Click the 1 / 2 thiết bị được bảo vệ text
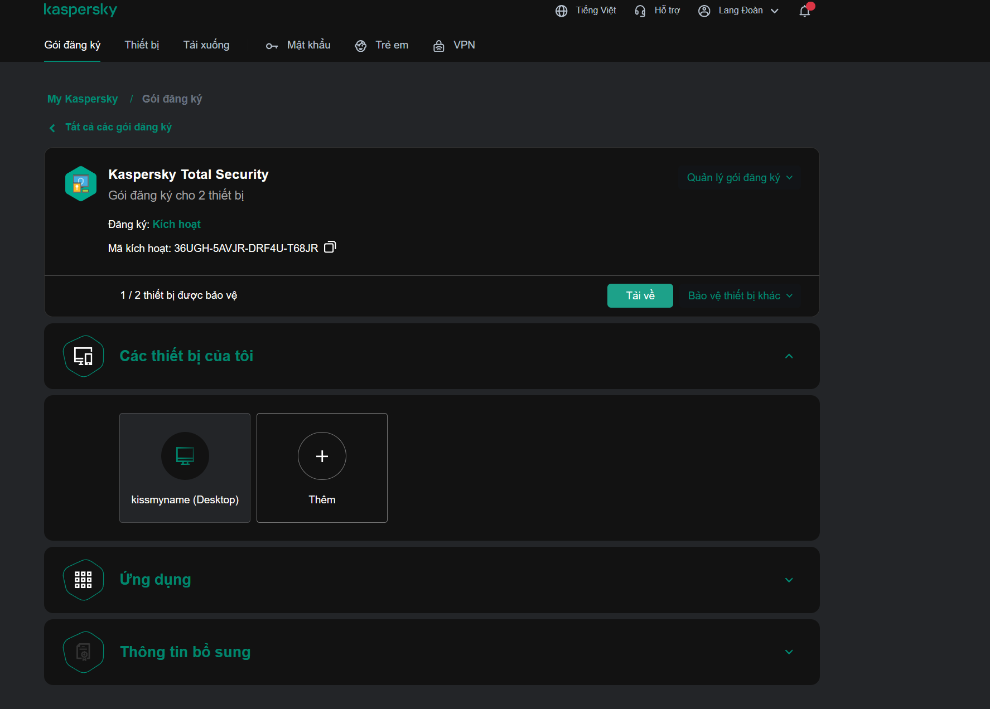The width and height of the screenshot is (990, 709). click(179, 295)
